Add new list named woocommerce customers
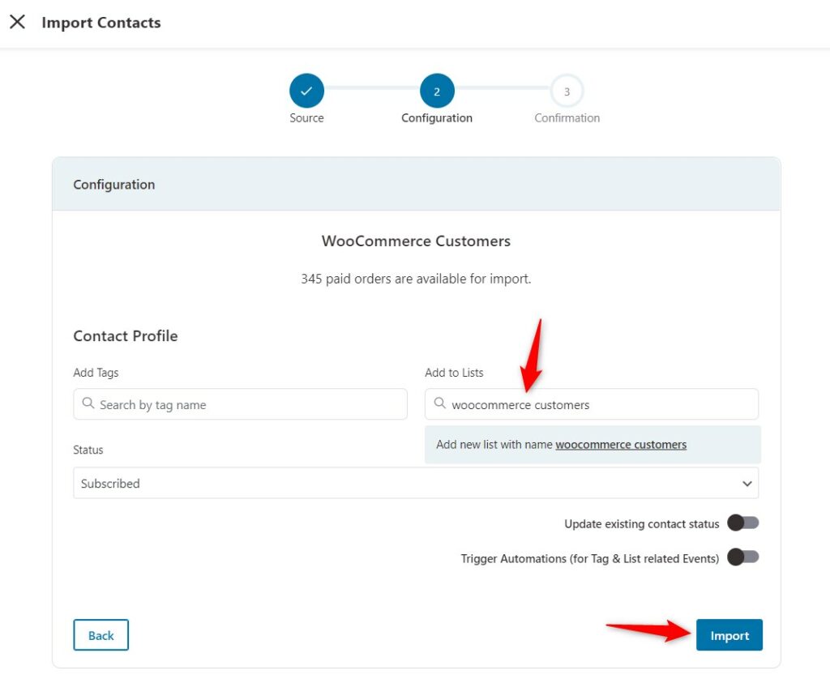 coord(593,445)
